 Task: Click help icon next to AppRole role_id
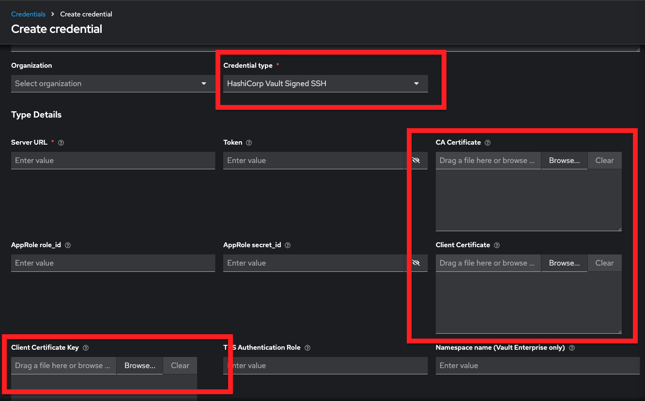point(68,245)
